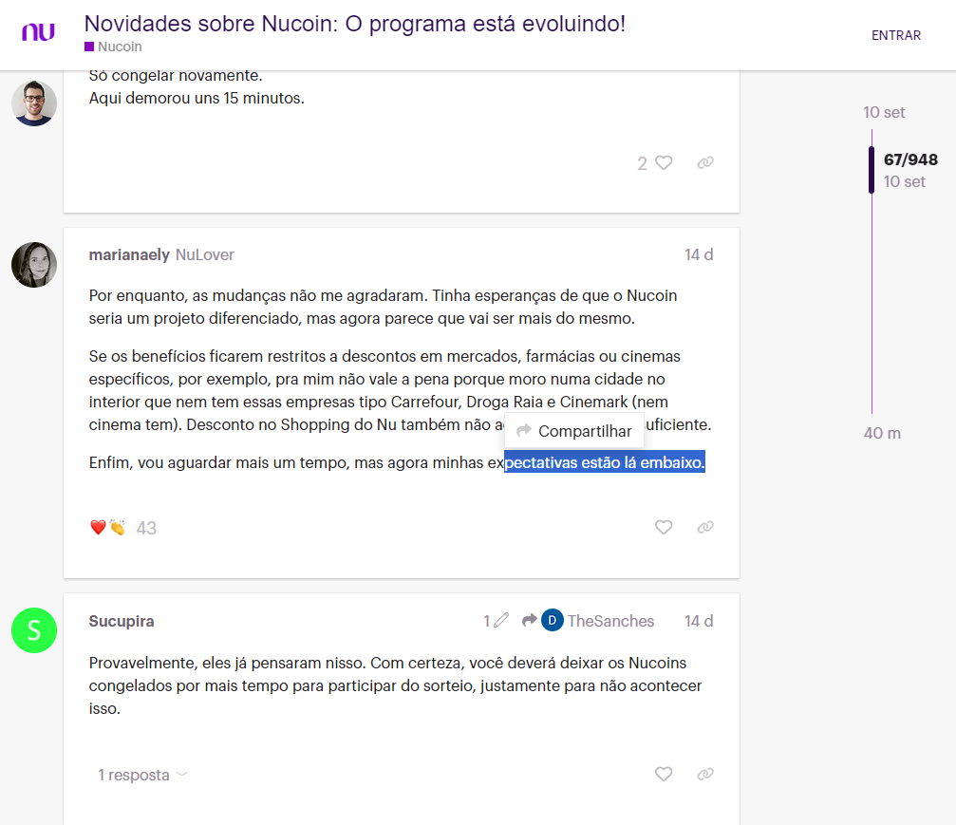
Task: View edit history pencil on Sucupira's post
Action: pyautogui.click(x=496, y=621)
